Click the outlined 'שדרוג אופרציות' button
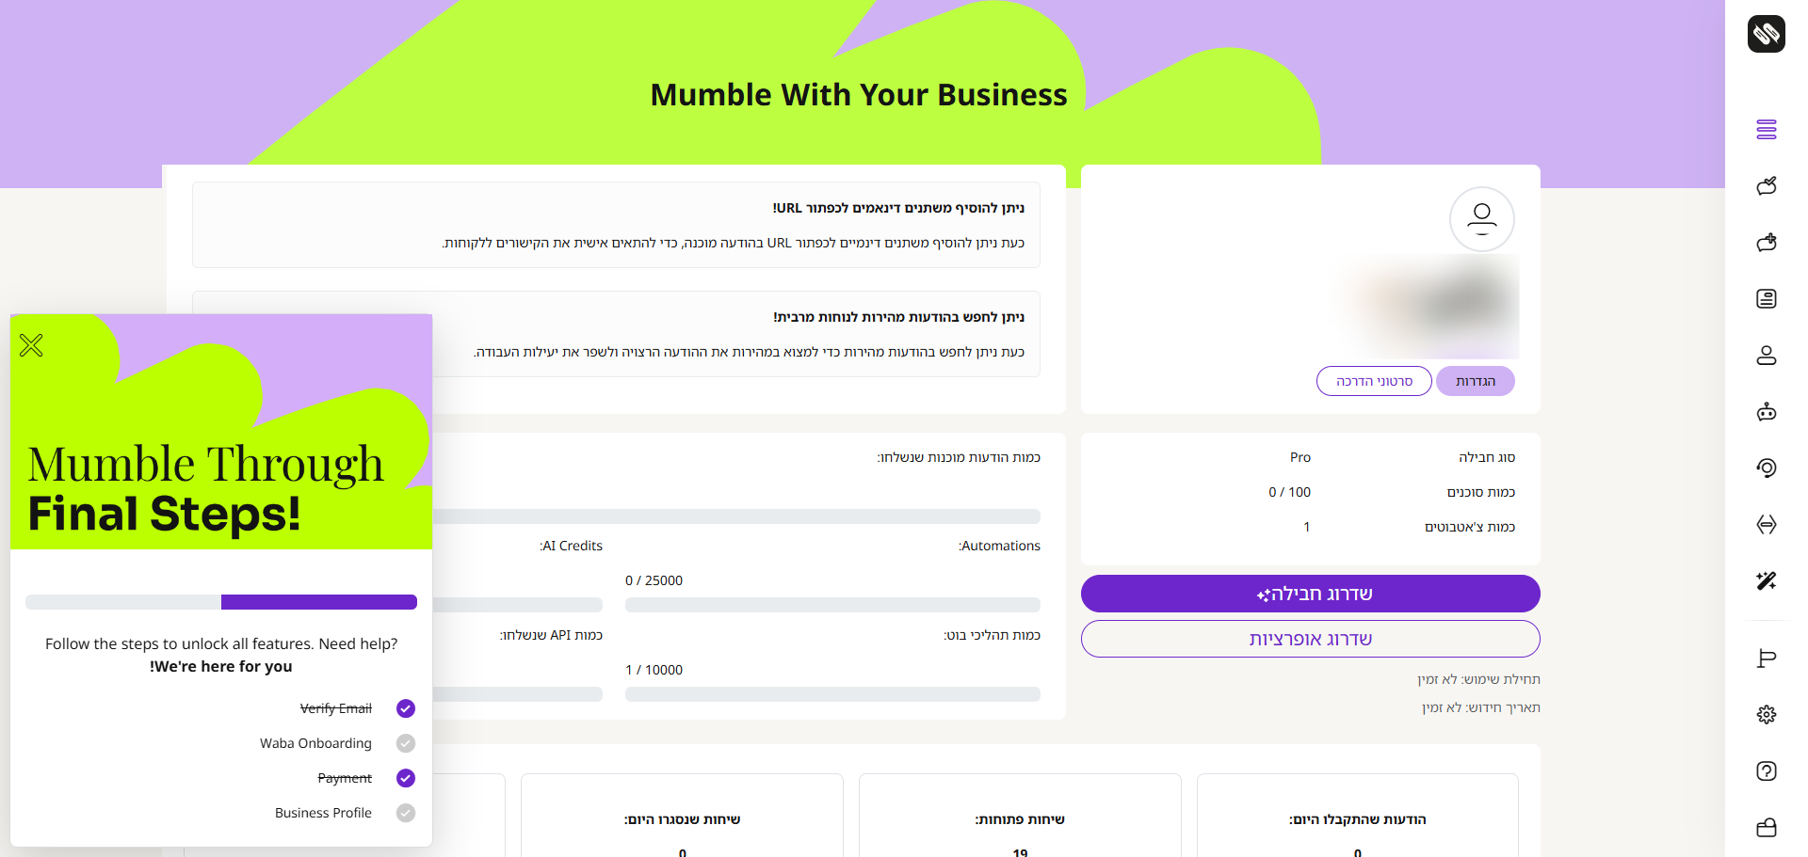 [1310, 639]
